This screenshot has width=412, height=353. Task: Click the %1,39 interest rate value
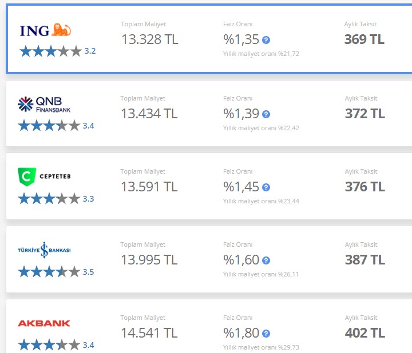click(241, 114)
